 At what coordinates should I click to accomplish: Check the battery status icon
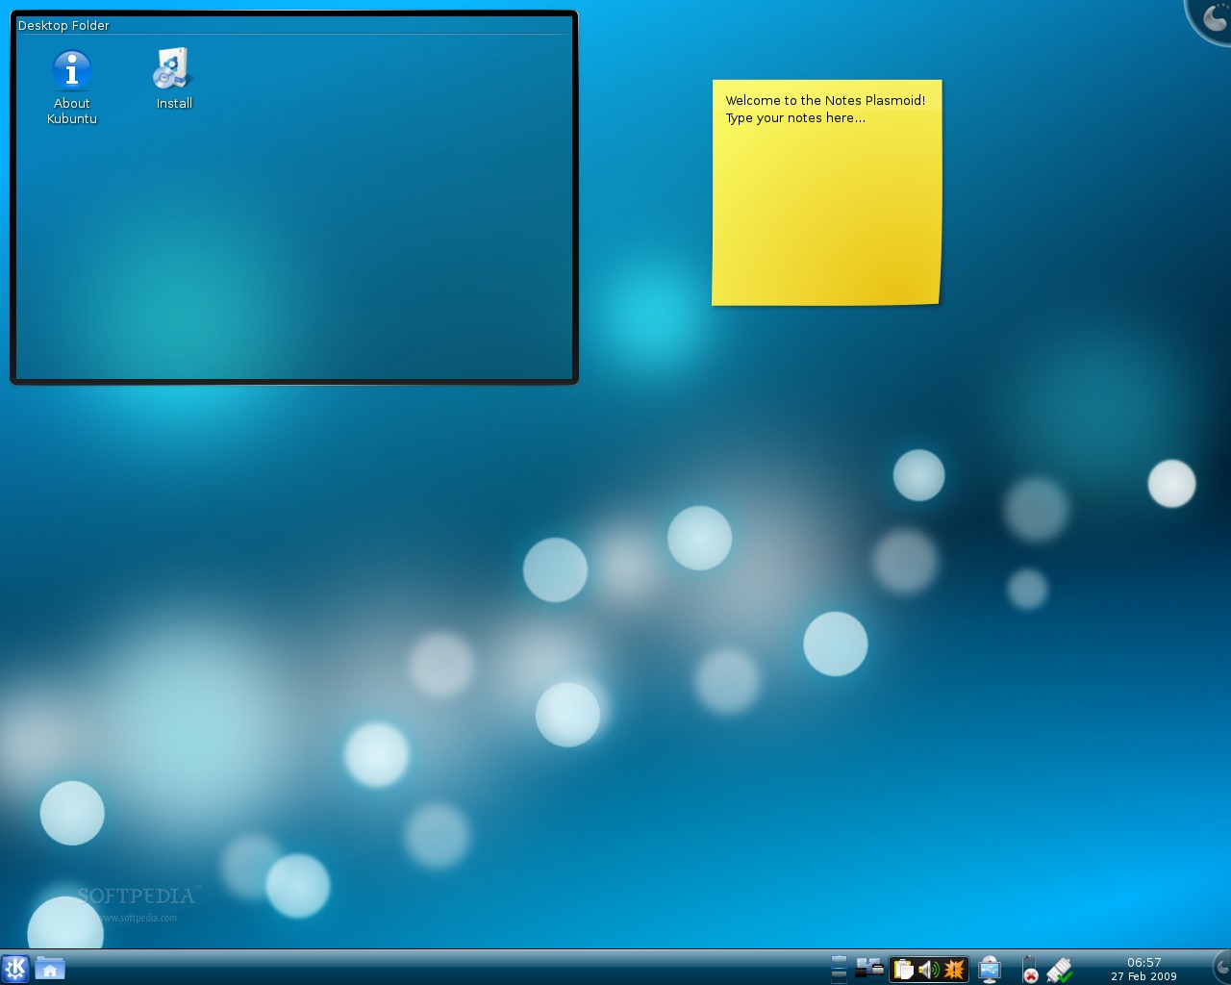pyautogui.click(x=1030, y=970)
